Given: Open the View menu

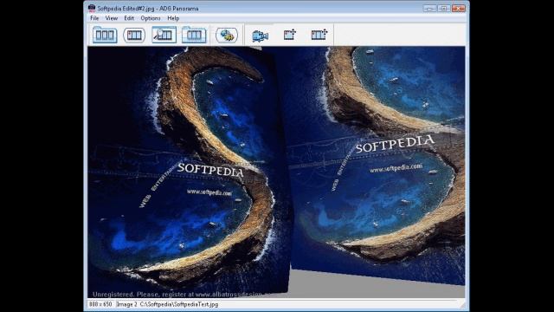Looking at the screenshot, I should click(112, 18).
